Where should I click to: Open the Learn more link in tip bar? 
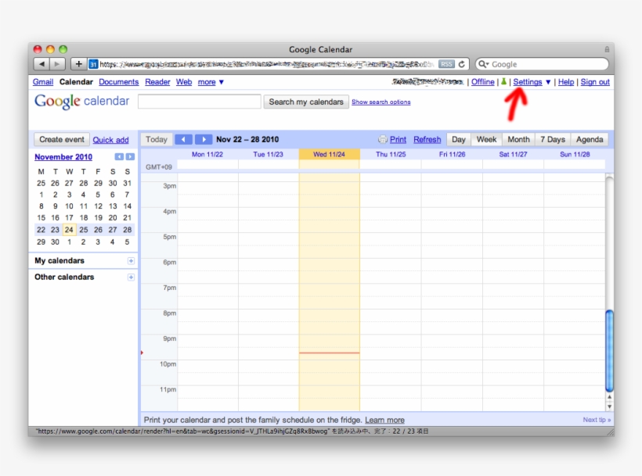click(384, 420)
